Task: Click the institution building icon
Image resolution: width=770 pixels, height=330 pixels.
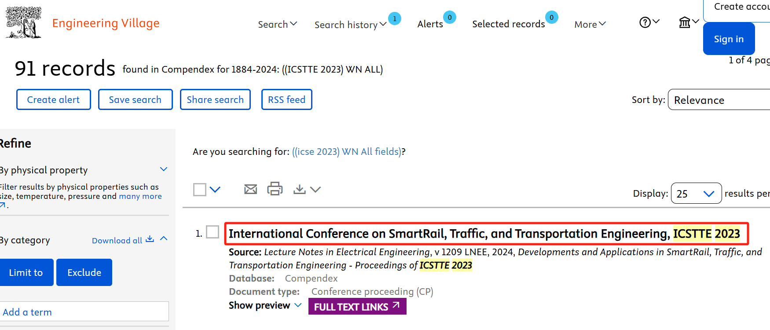Action: (685, 22)
